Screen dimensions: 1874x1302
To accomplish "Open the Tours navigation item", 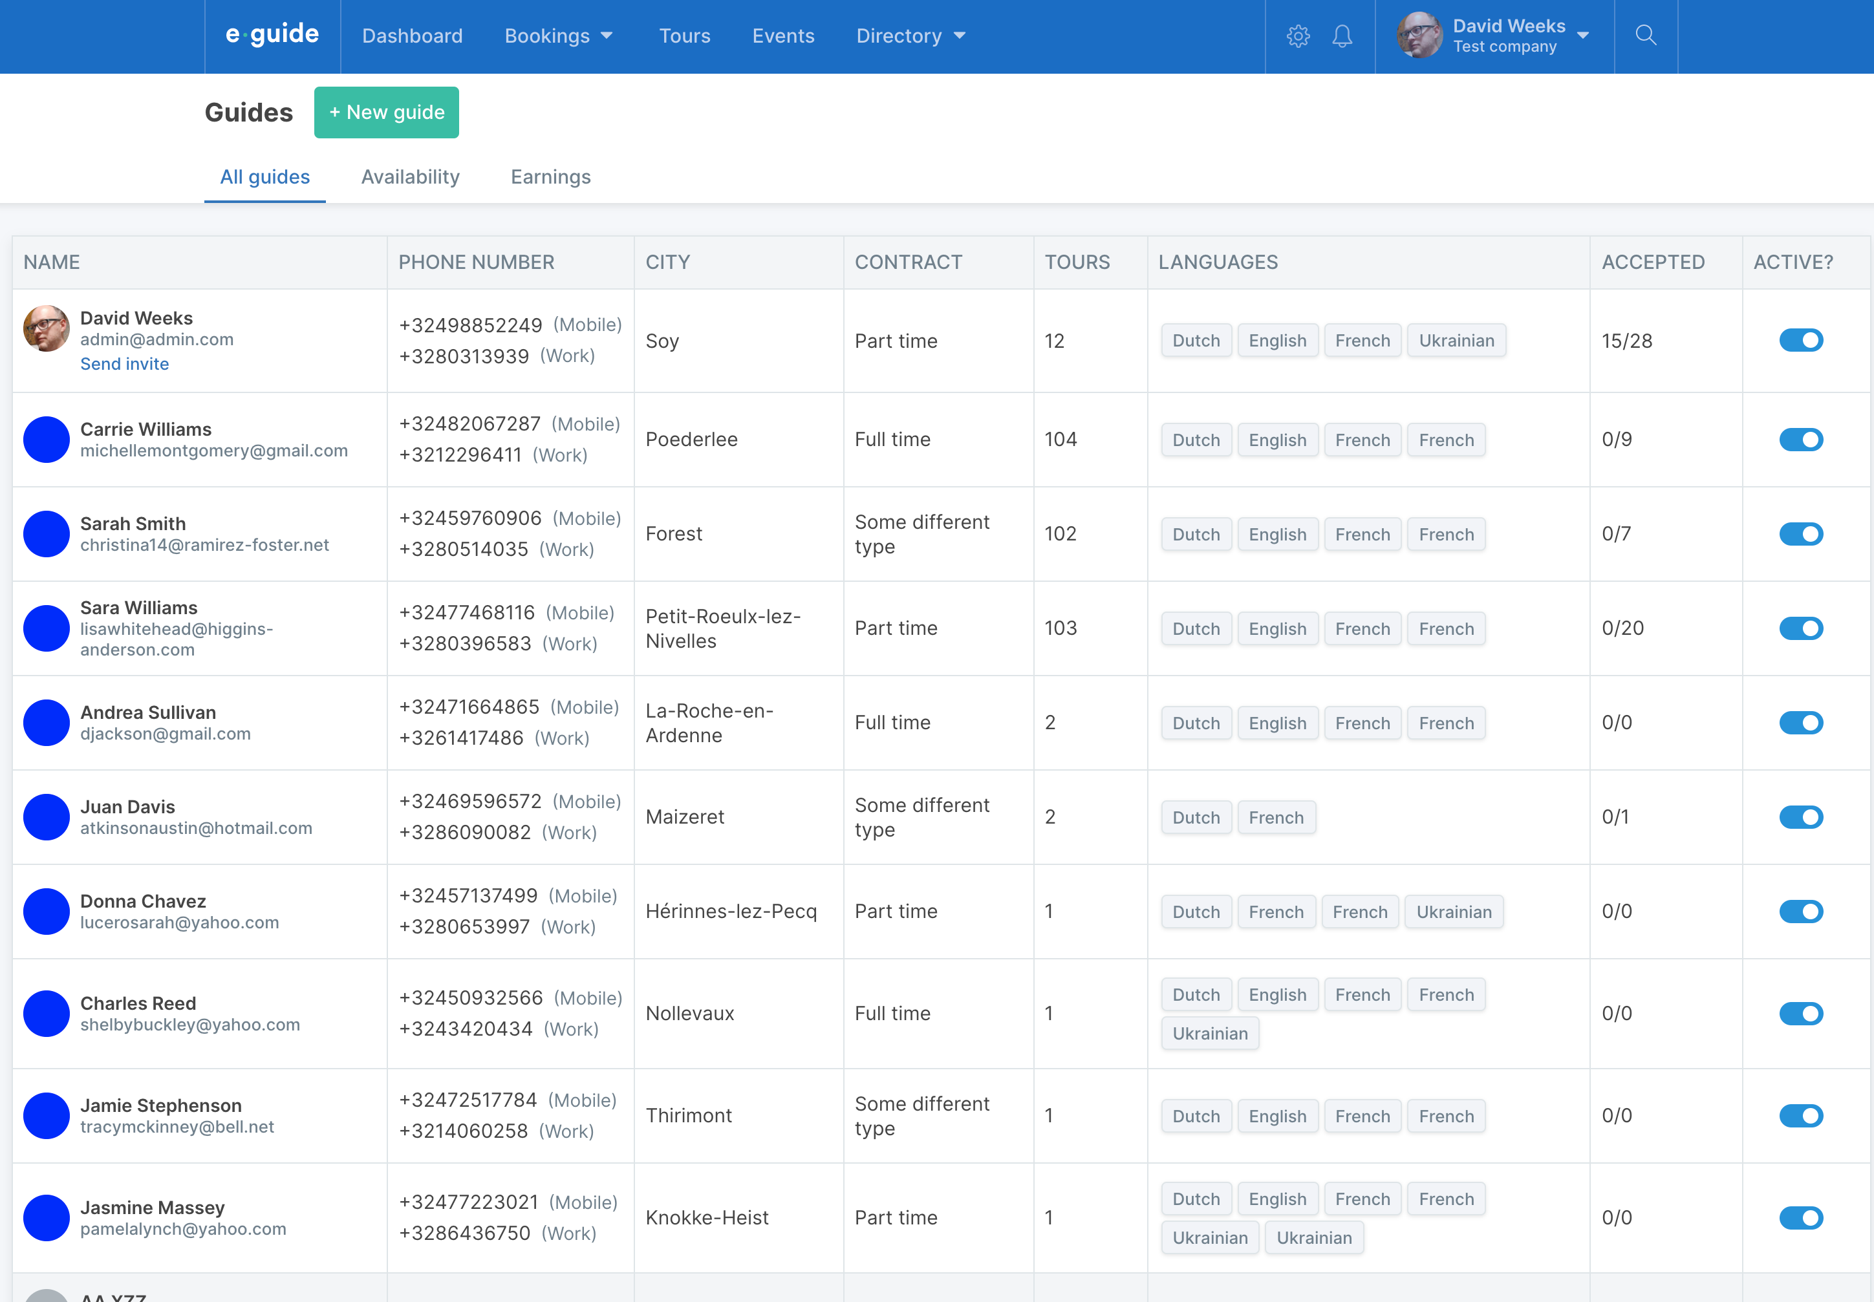I will [x=685, y=36].
